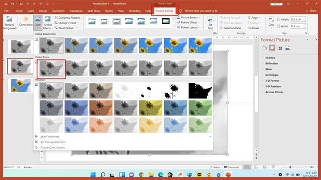Screen dimensions: 321x180
Task: Click the zoom slider handle in status bar
Action: point(290,167)
